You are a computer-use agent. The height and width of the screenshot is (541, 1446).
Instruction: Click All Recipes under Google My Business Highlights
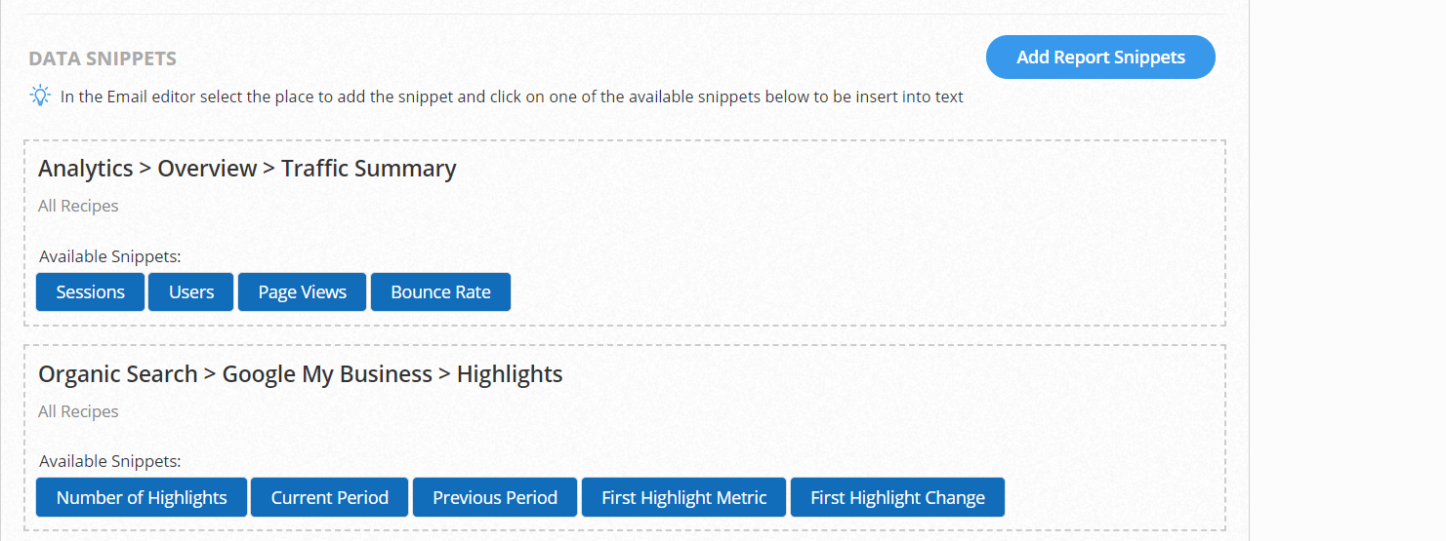click(78, 411)
